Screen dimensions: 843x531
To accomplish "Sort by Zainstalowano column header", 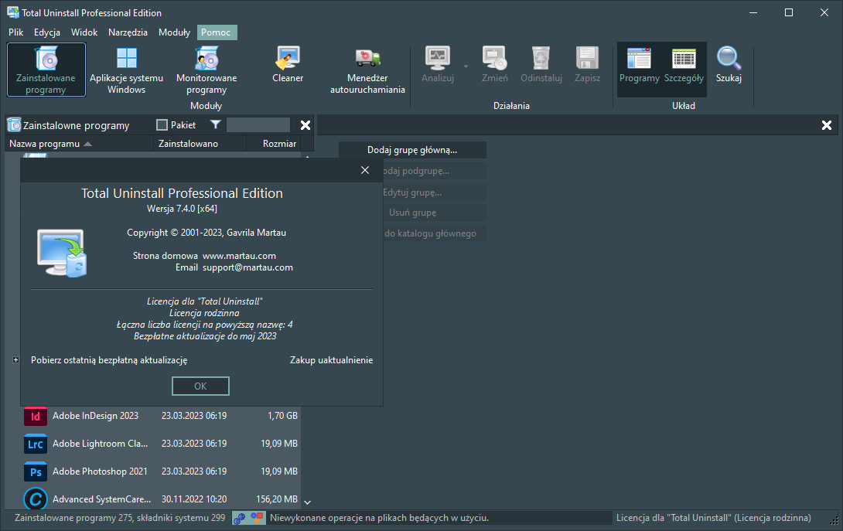I will 200,144.
